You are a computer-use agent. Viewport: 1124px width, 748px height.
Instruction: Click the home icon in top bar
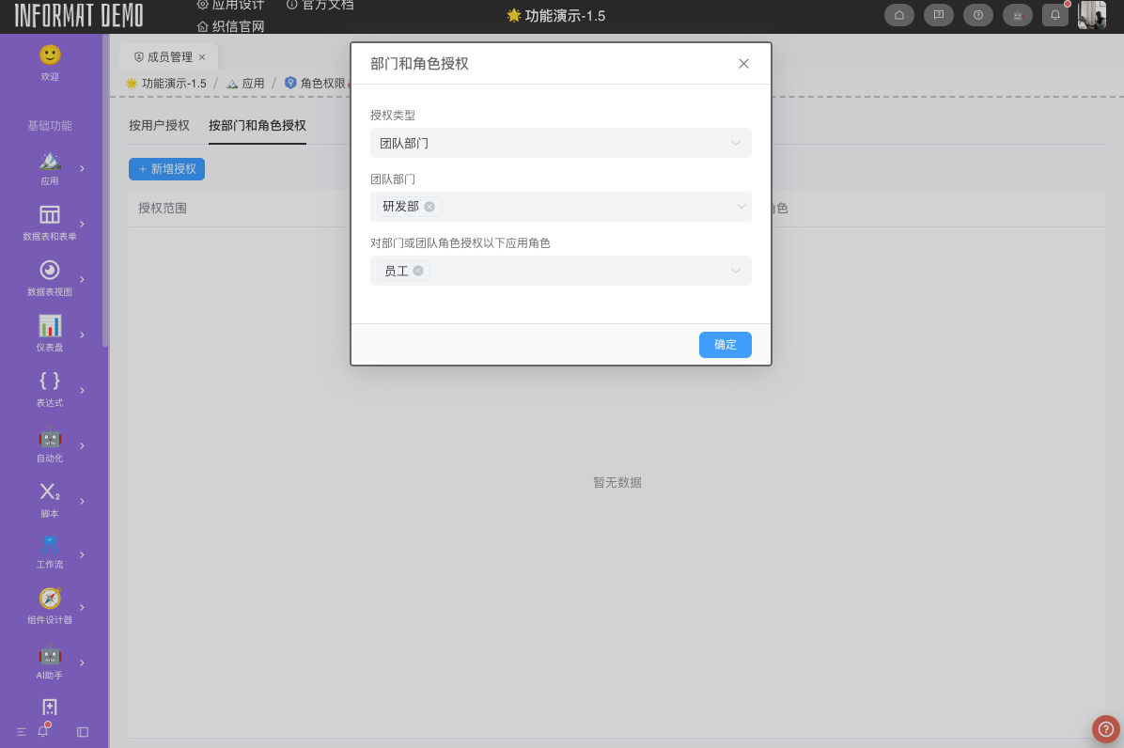[x=898, y=15]
